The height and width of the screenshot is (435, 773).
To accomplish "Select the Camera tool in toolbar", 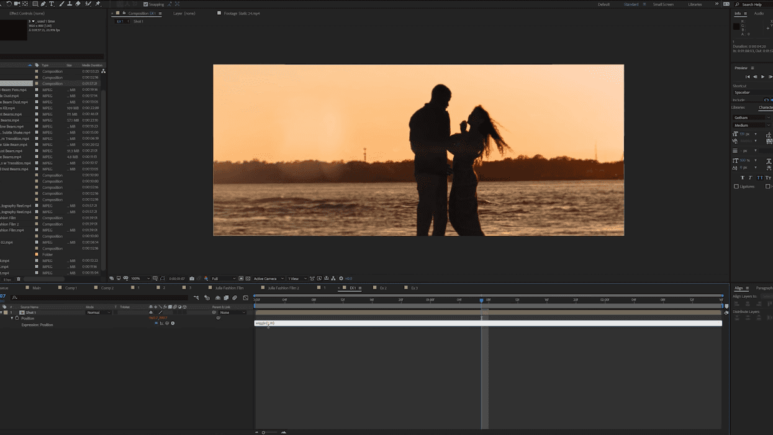I will (x=17, y=4).
